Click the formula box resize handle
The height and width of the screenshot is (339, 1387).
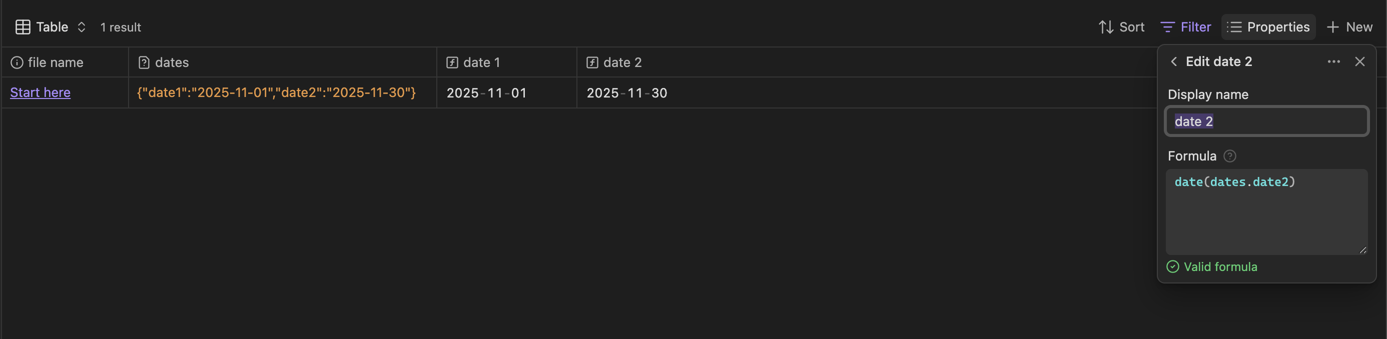pos(1362,249)
